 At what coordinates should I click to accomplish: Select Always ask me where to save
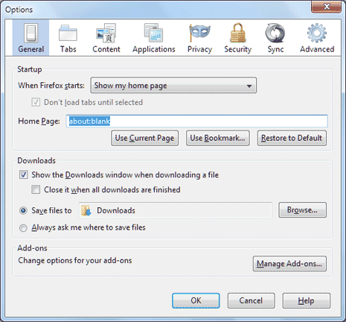pos(23,228)
